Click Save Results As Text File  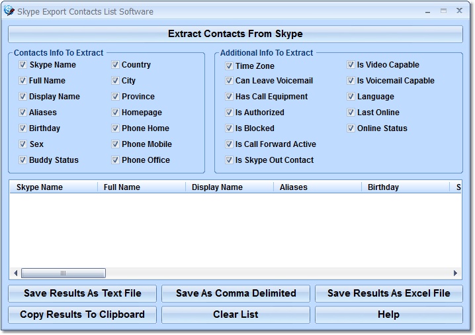coord(83,293)
